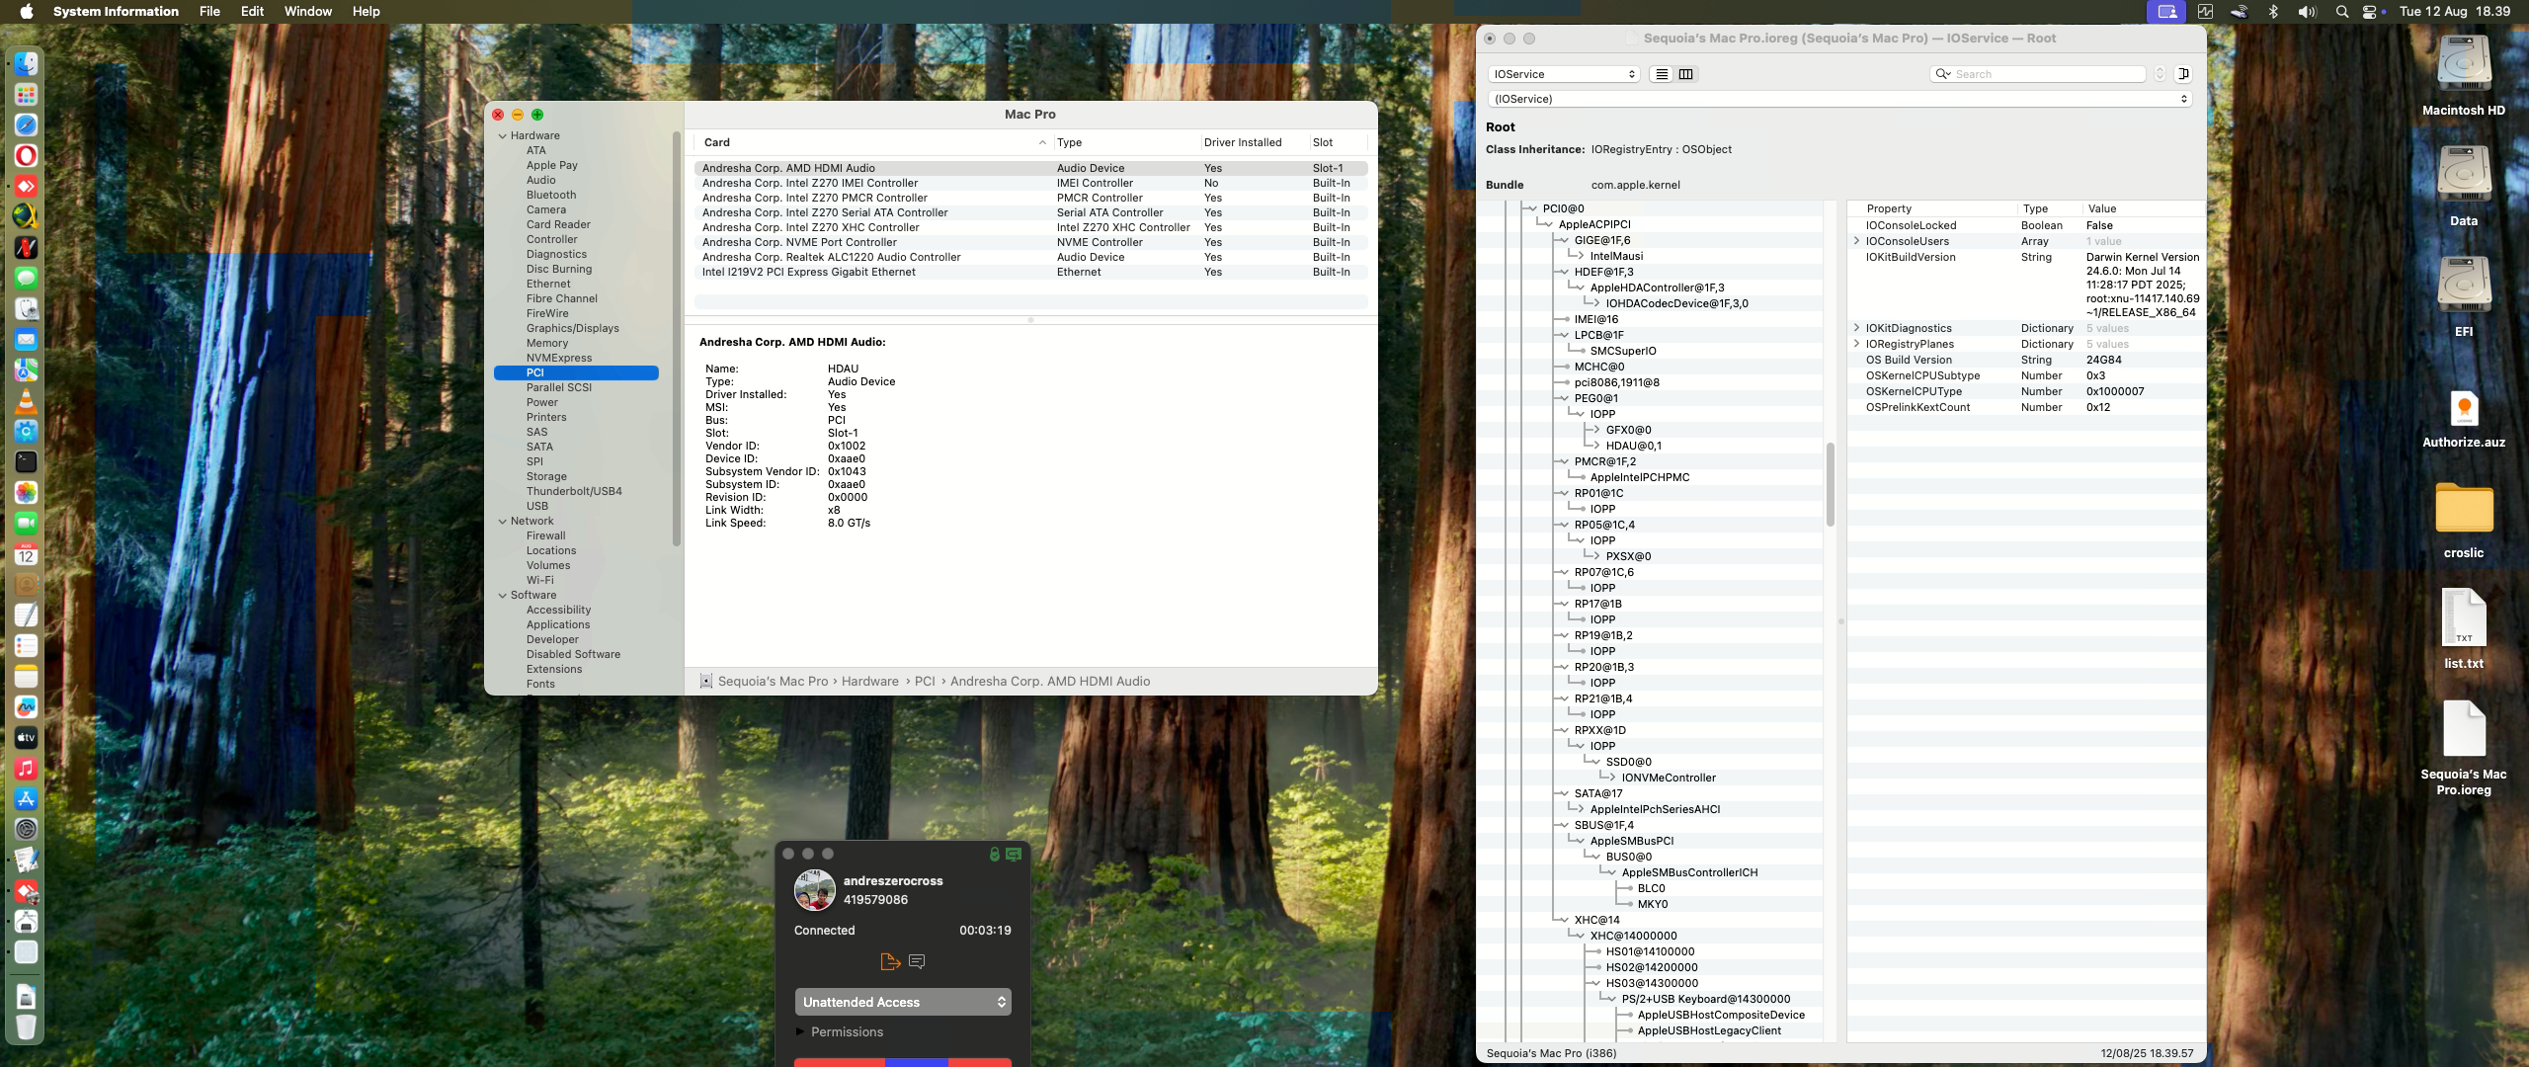Select the Realtek ALC1220 Audio Controller row
2529x1067 pixels.
(1030, 257)
